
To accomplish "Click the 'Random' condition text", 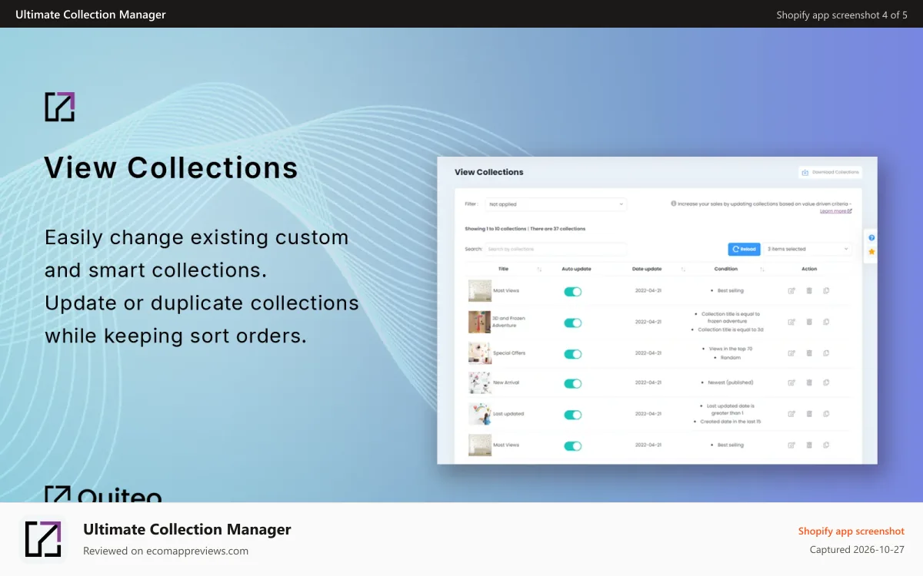I will 731,357.
